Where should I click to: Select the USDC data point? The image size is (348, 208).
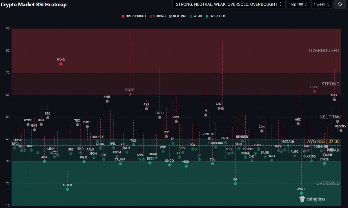coord(314,91)
